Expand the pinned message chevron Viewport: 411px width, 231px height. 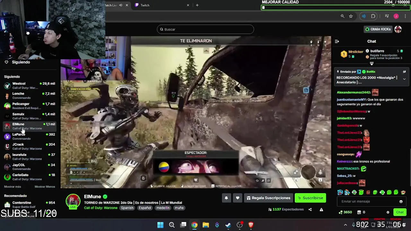404,79
